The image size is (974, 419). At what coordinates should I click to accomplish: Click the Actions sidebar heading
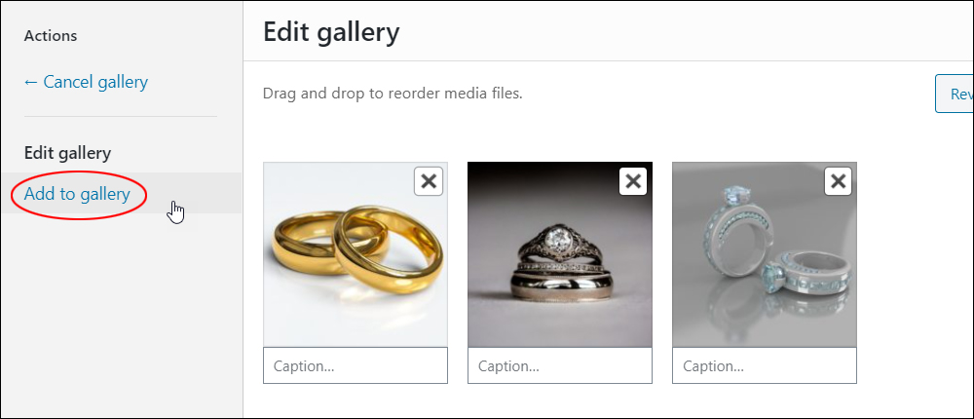[51, 36]
